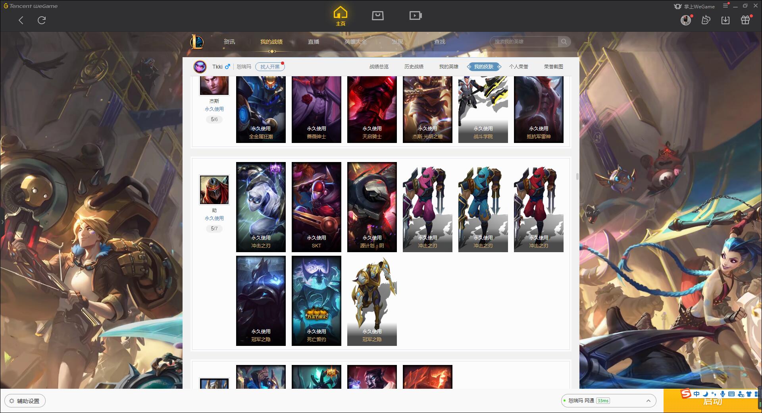Image resolution: width=762 pixels, height=413 pixels.
Task: Open the 劫 SKT skin card
Action: [x=316, y=207]
